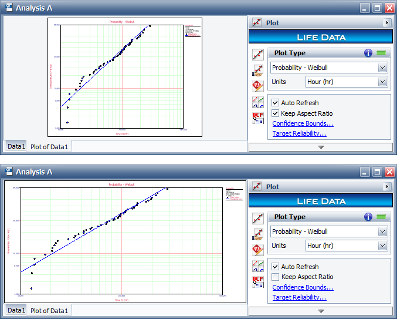The image size is (397, 319).
Task: Click green bar swatch in top Plot Type header
Action: coord(382,53)
